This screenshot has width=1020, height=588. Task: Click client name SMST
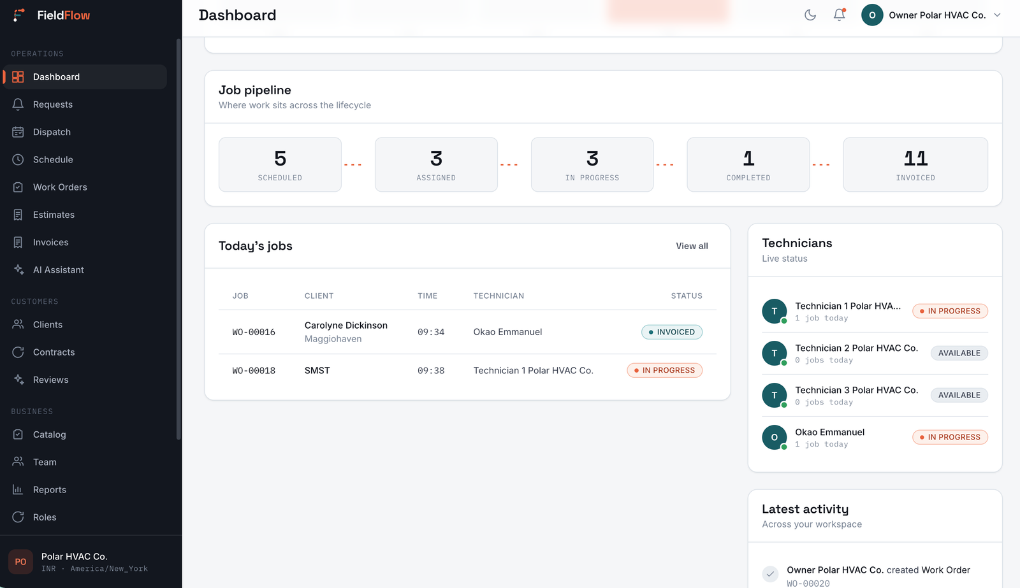tap(317, 371)
